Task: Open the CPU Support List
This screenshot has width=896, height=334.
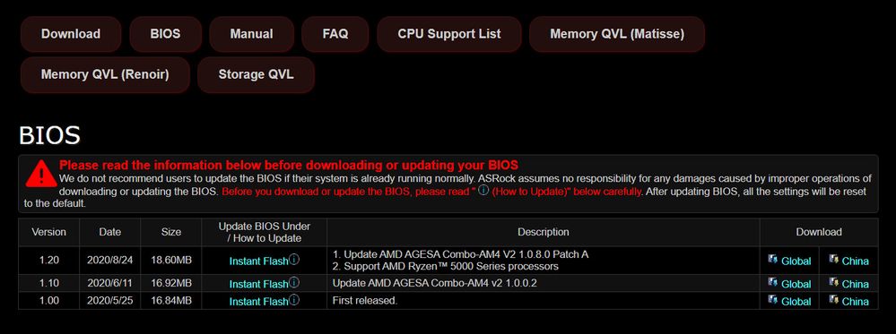Action: click(449, 34)
